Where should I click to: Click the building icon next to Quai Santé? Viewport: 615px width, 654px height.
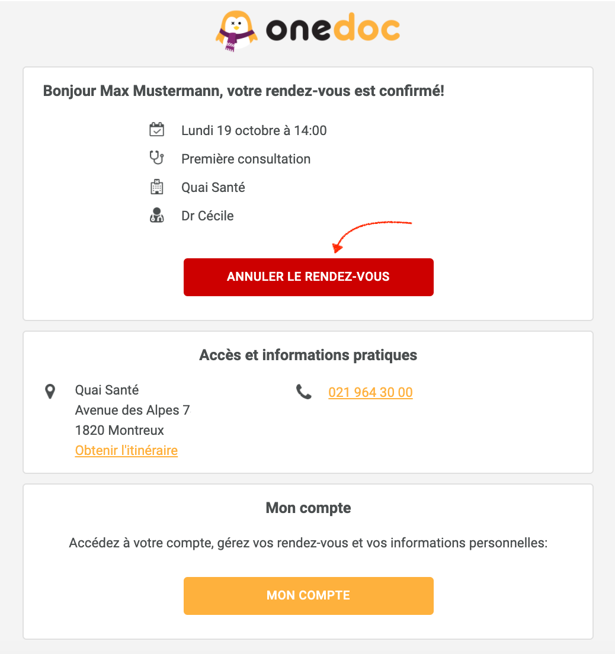[x=156, y=187]
